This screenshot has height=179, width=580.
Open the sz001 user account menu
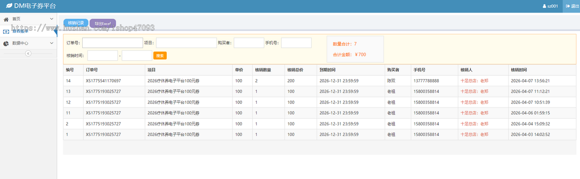pyautogui.click(x=550, y=6)
